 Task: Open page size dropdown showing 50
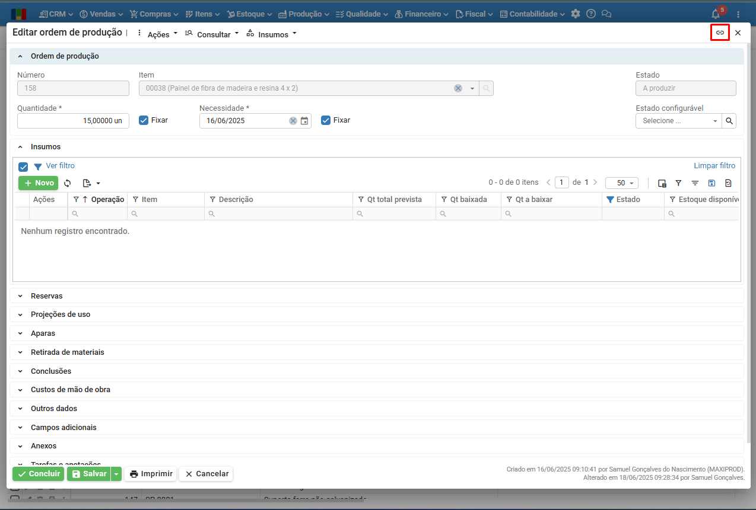click(621, 183)
